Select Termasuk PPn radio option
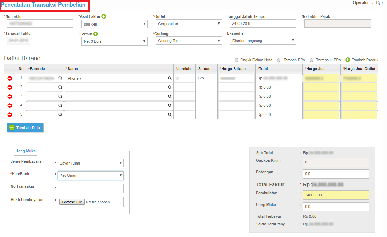The width and height of the screenshot is (387, 237). [311, 60]
